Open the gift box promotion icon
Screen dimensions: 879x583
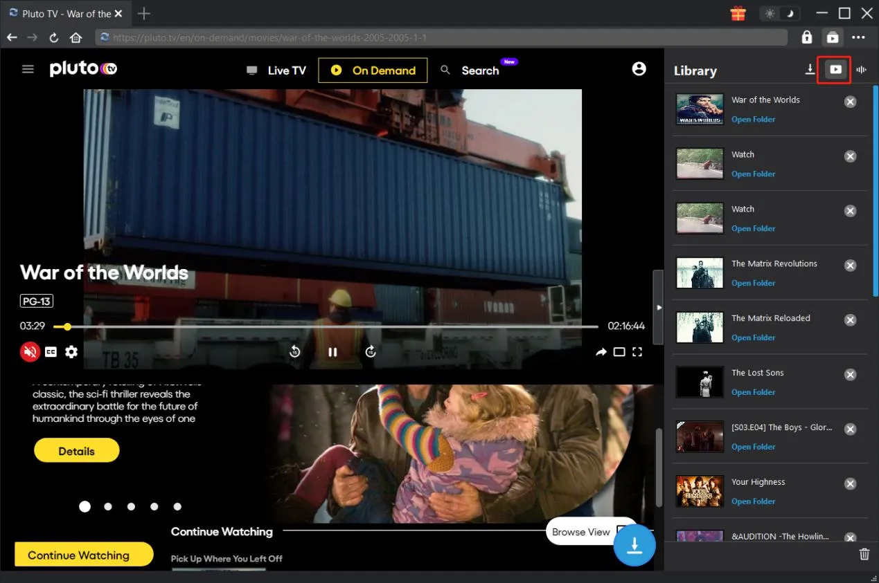pos(738,13)
